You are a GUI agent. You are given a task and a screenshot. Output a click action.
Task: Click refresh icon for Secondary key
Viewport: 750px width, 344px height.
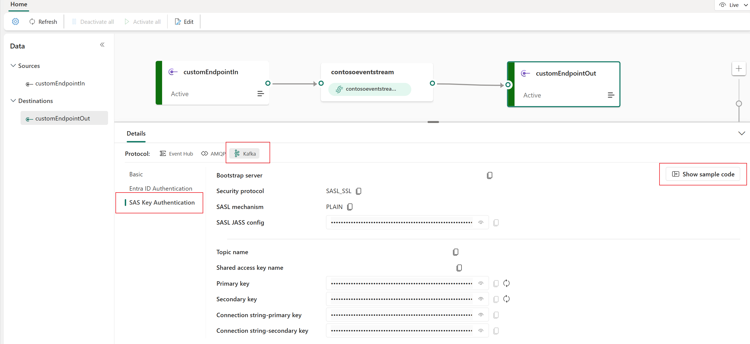[506, 299]
